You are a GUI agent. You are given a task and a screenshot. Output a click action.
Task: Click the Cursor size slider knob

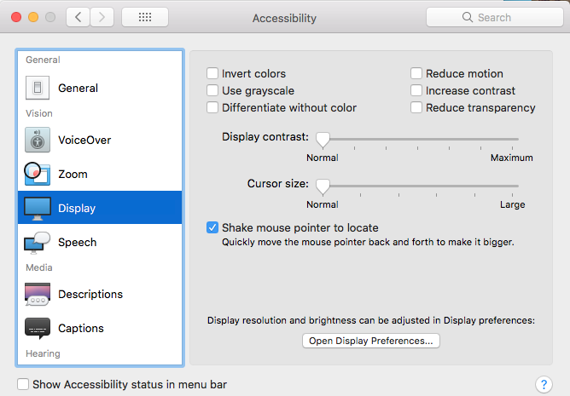click(x=323, y=186)
